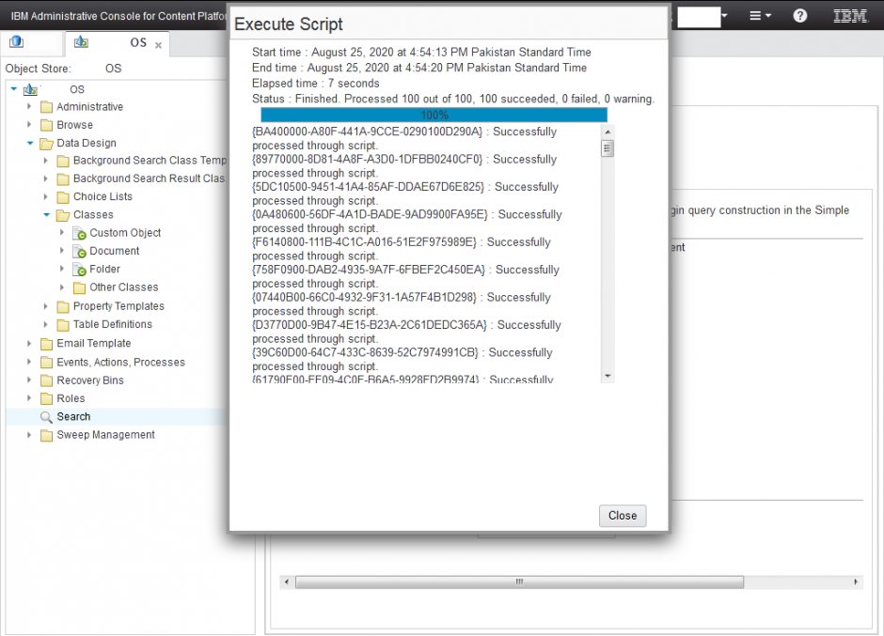
Task: Click Close on the Execute Script dialog
Action: pyautogui.click(x=622, y=515)
